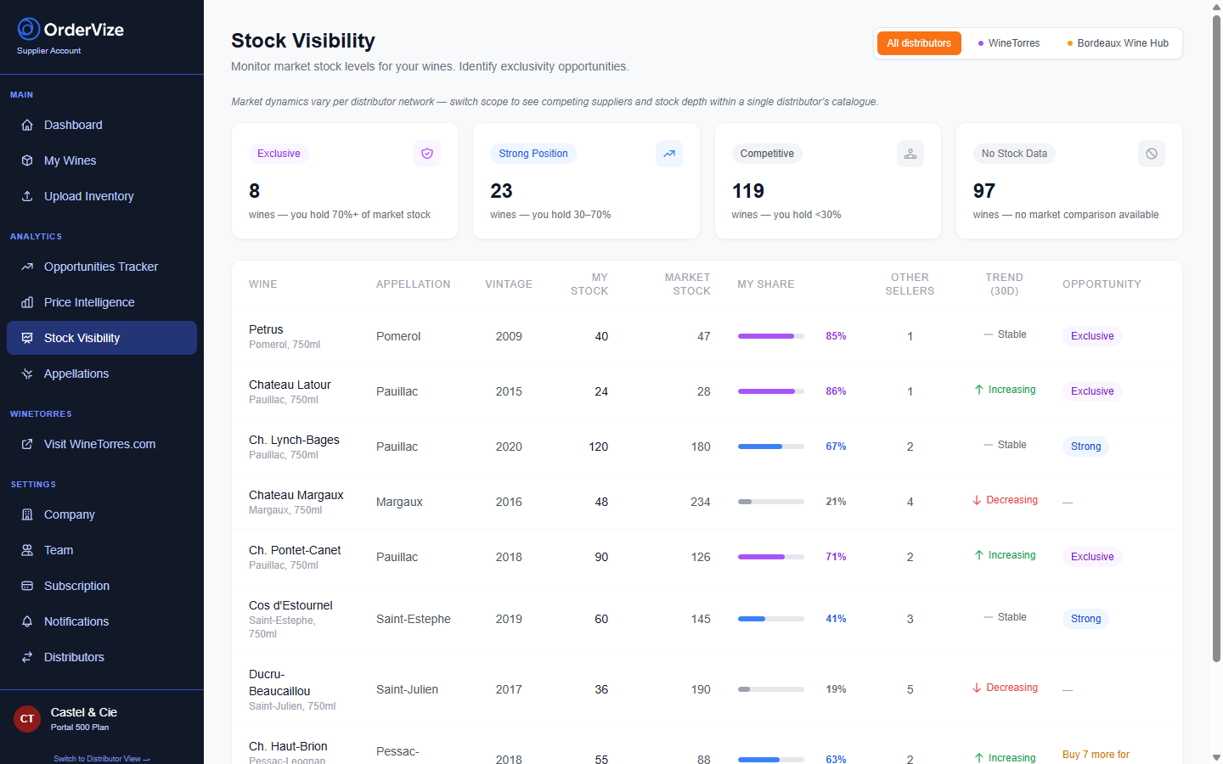
Task: Open the Appellations section
Action: 102,374
